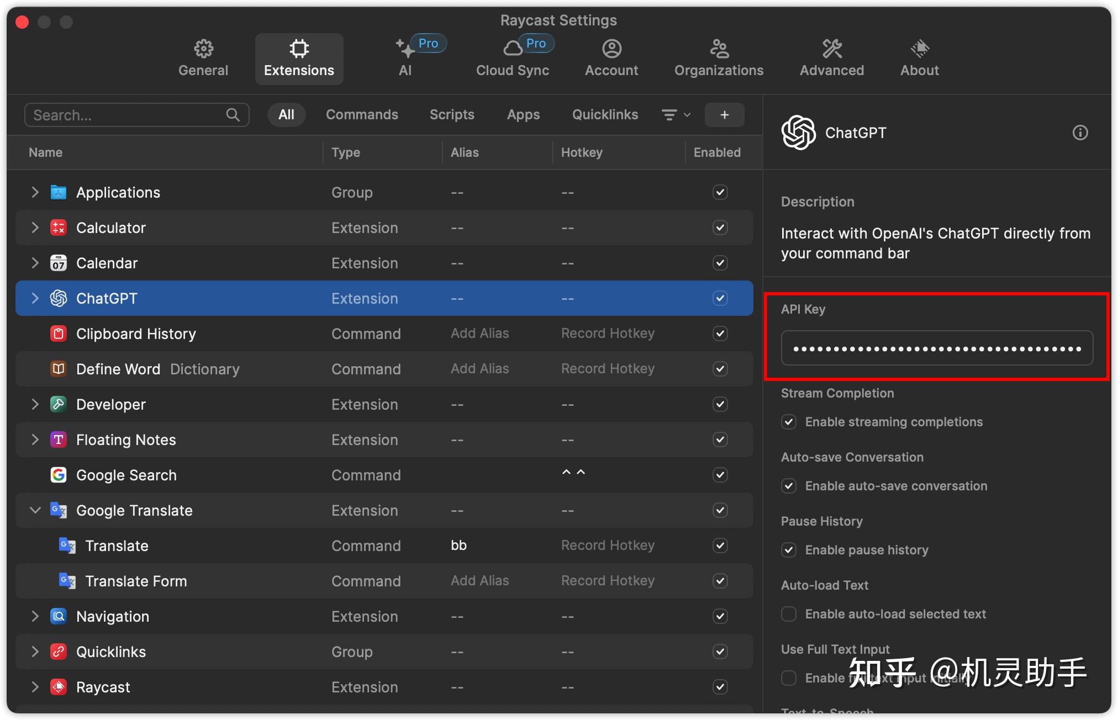Image resolution: width=1118 pixels, height=720 pixels.
Task: Open the Account tab icon
Action: (x=611, y=49)
